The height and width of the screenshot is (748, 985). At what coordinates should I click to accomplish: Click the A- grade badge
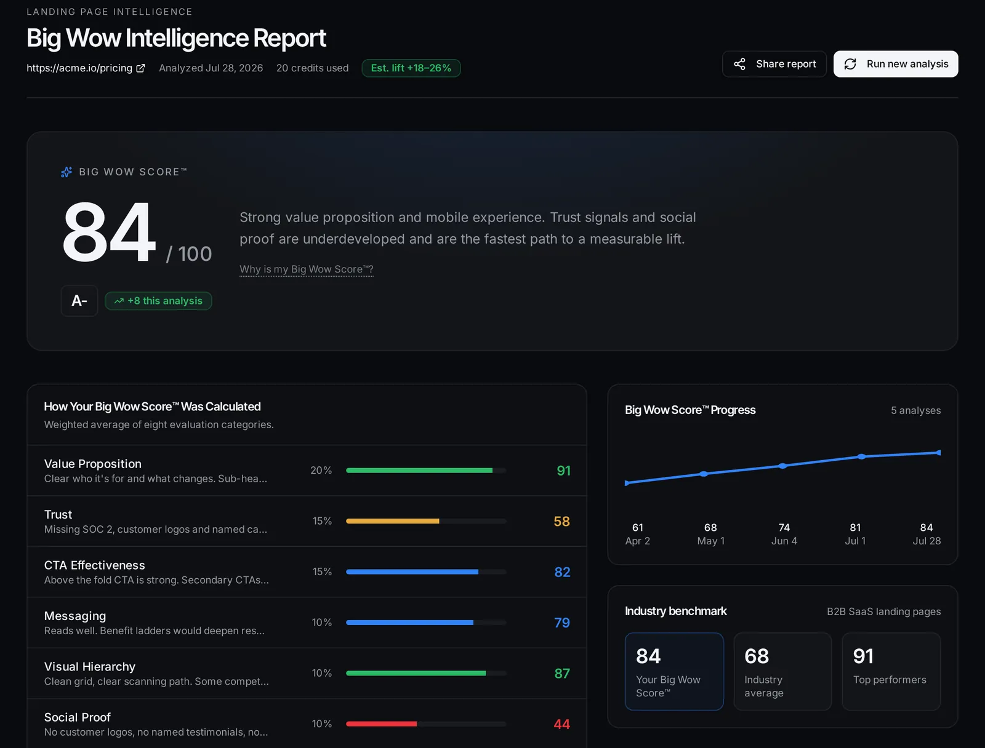[x=79, y=301]
